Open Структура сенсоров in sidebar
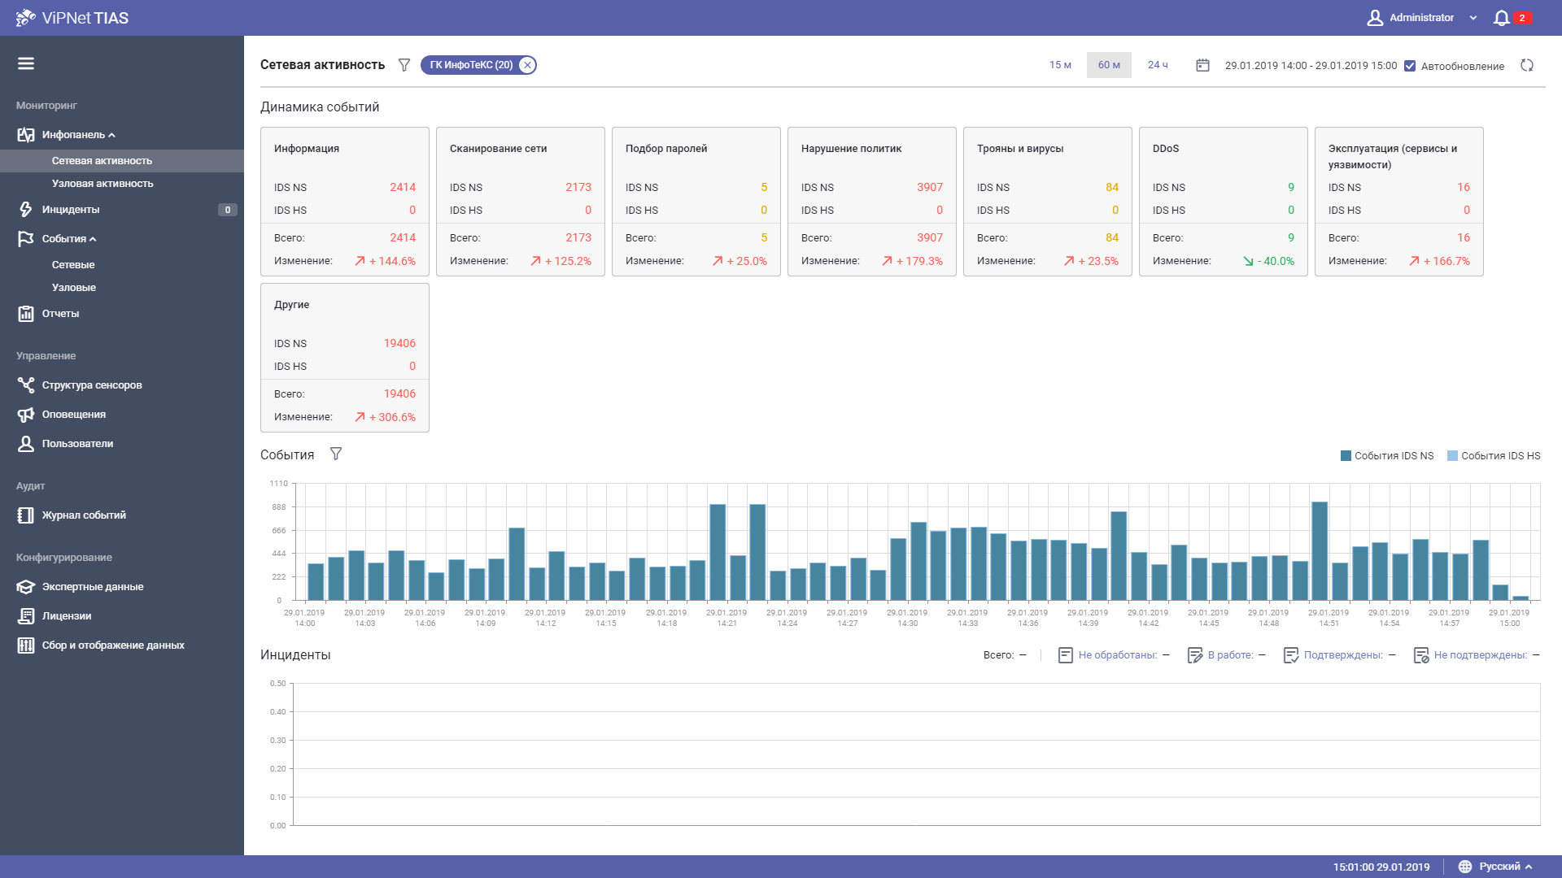Viewport: 1562px width, 878px height. pos(91,385)
